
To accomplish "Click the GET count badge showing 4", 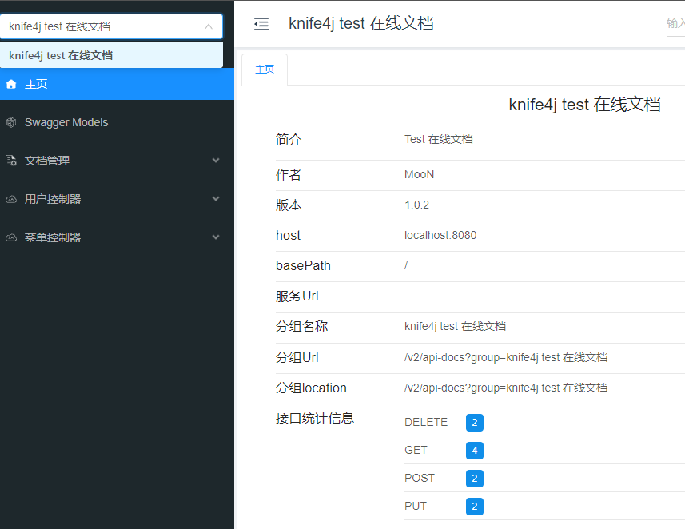I will coord(475,451).
